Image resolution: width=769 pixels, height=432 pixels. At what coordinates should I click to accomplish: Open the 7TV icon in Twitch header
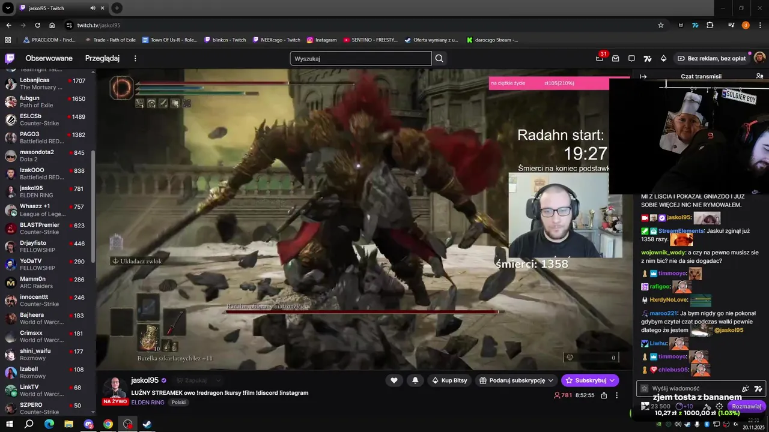pos(648,58)
